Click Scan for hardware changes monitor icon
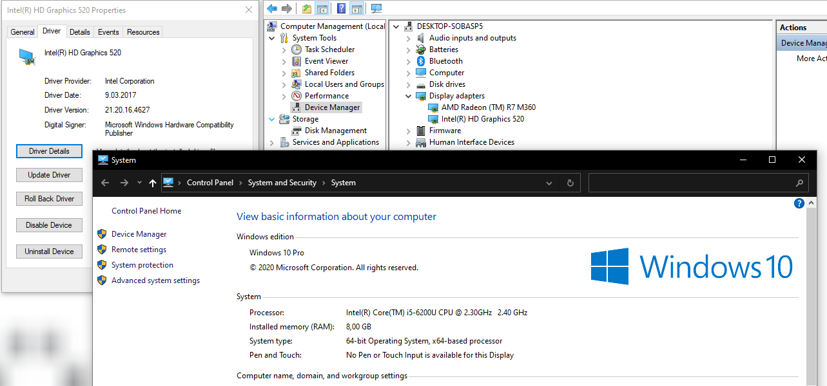 [x=376, y=8]
